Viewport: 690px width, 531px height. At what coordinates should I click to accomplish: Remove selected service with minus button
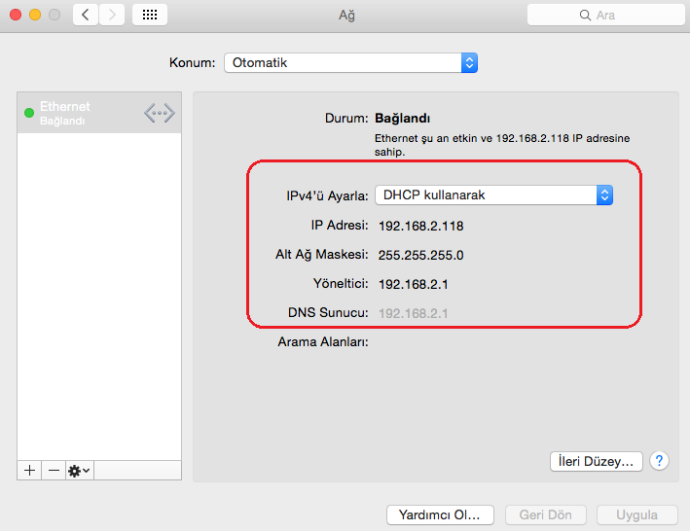tap(54, 470)
